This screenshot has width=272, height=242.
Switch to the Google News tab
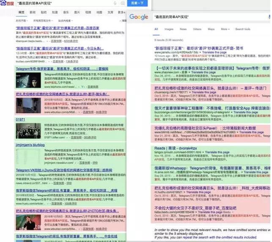183,29
